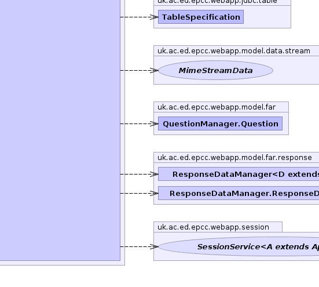Select the SessionService<A extends interface ellipse
The height and width of the screenshot is (287, 319).
coord(239,246)
